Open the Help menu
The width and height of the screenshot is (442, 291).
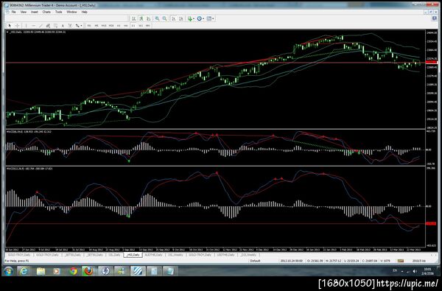click(84, 12)
